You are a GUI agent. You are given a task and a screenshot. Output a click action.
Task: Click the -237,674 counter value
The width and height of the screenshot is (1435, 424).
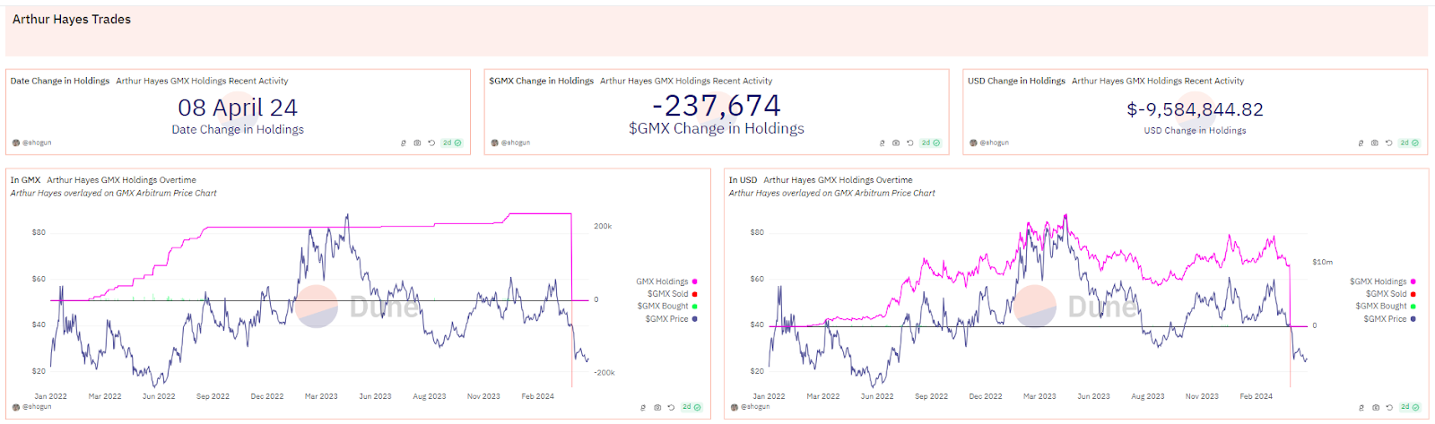[717, 106]
